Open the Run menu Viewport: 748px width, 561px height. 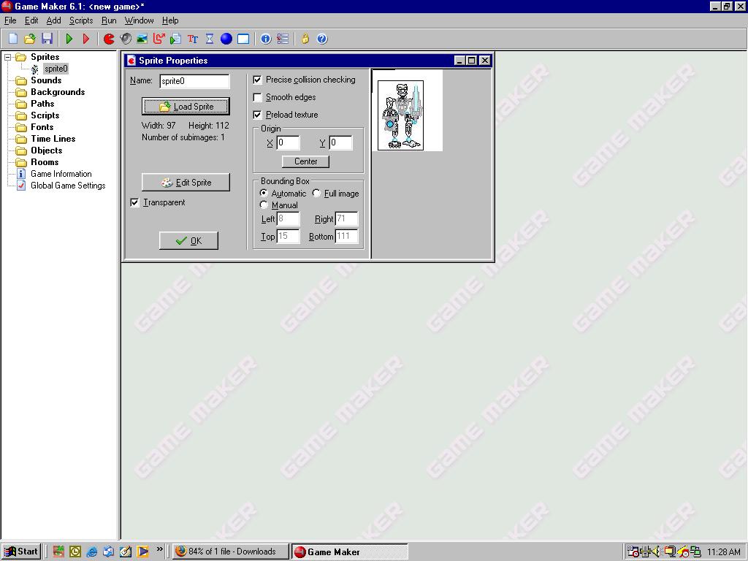(109, 20)
